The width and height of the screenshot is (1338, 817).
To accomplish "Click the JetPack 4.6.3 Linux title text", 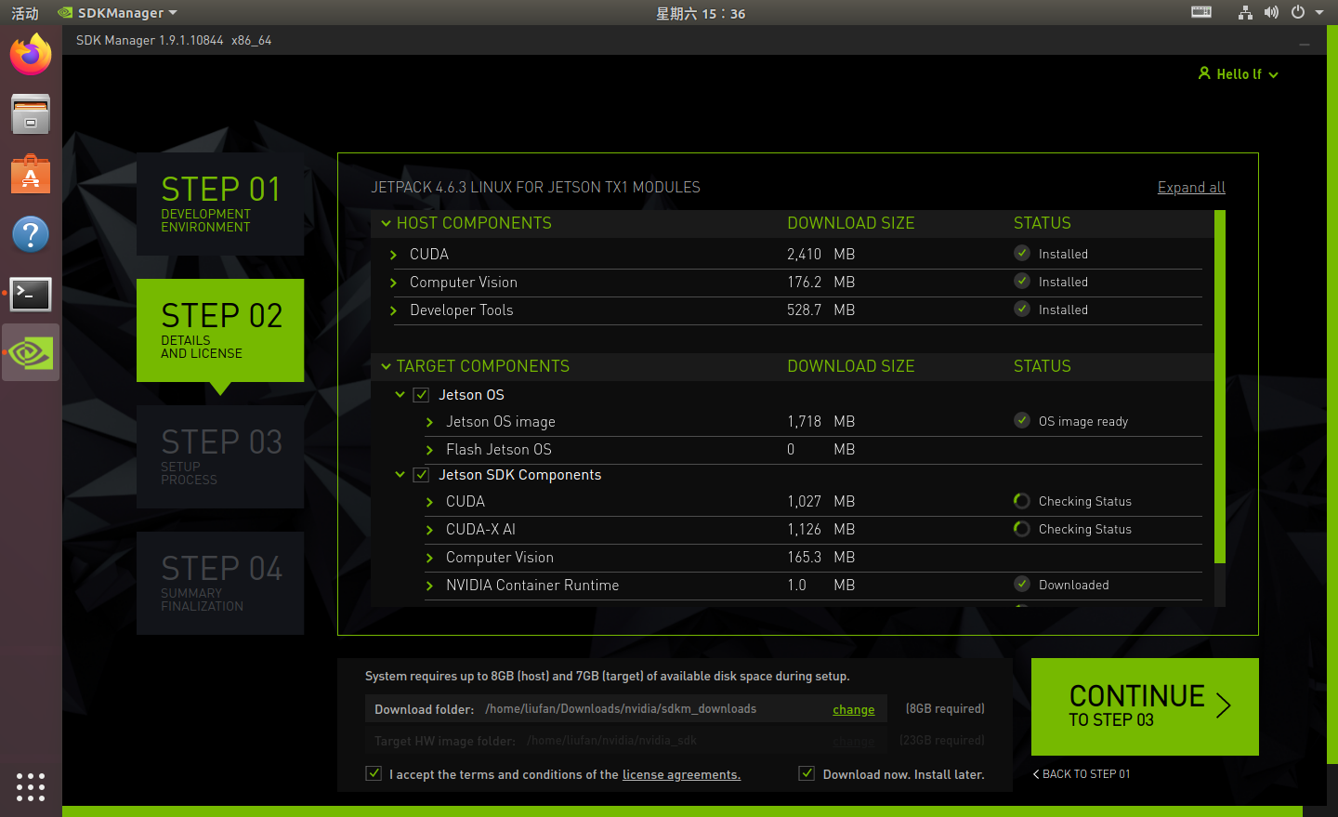I will point(536,187).
